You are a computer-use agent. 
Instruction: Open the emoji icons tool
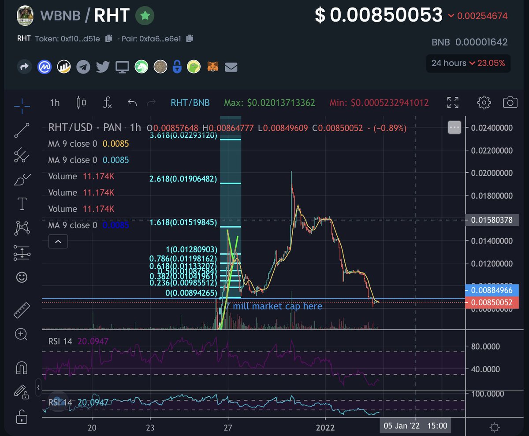pos(22,277)
